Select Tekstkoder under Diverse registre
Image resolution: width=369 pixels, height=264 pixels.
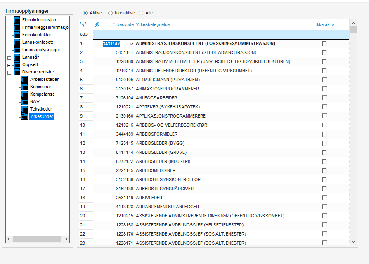coord(41,109)
